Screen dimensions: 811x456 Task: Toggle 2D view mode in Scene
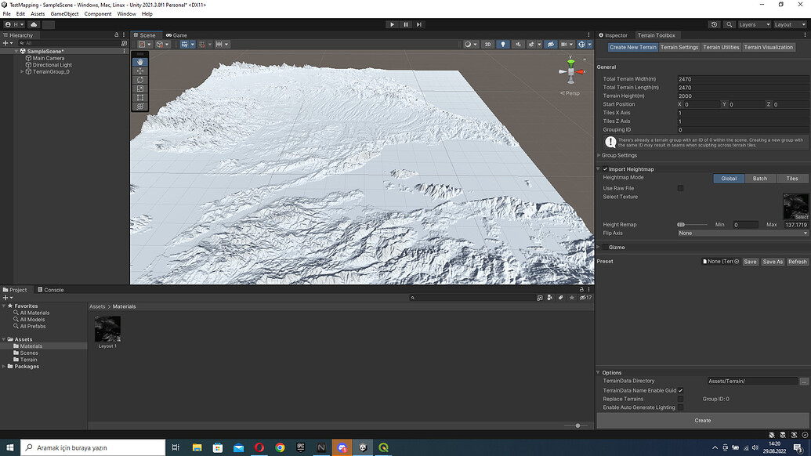pyautogui.click(x=487, y=45)
